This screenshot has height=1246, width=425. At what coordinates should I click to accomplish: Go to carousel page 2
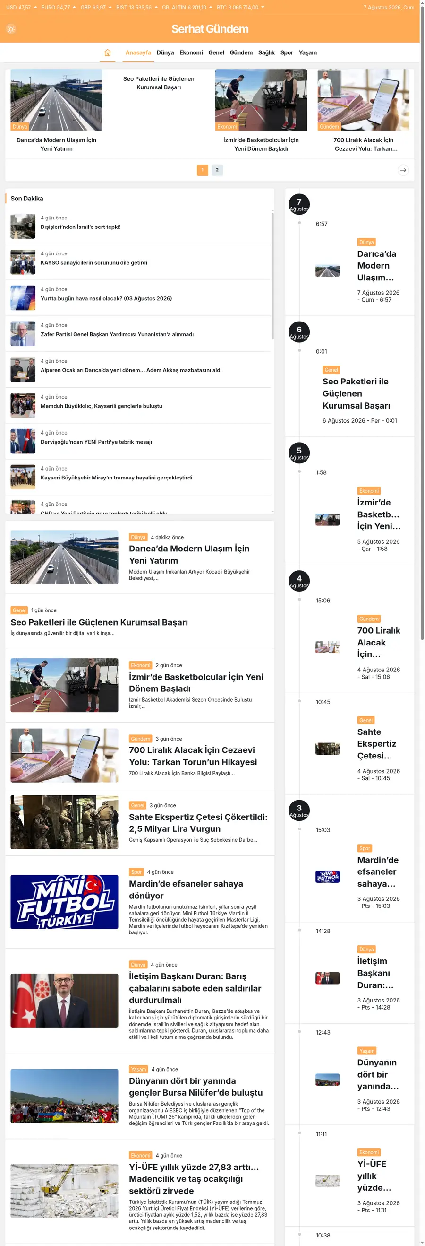click(x=217, y=170)
